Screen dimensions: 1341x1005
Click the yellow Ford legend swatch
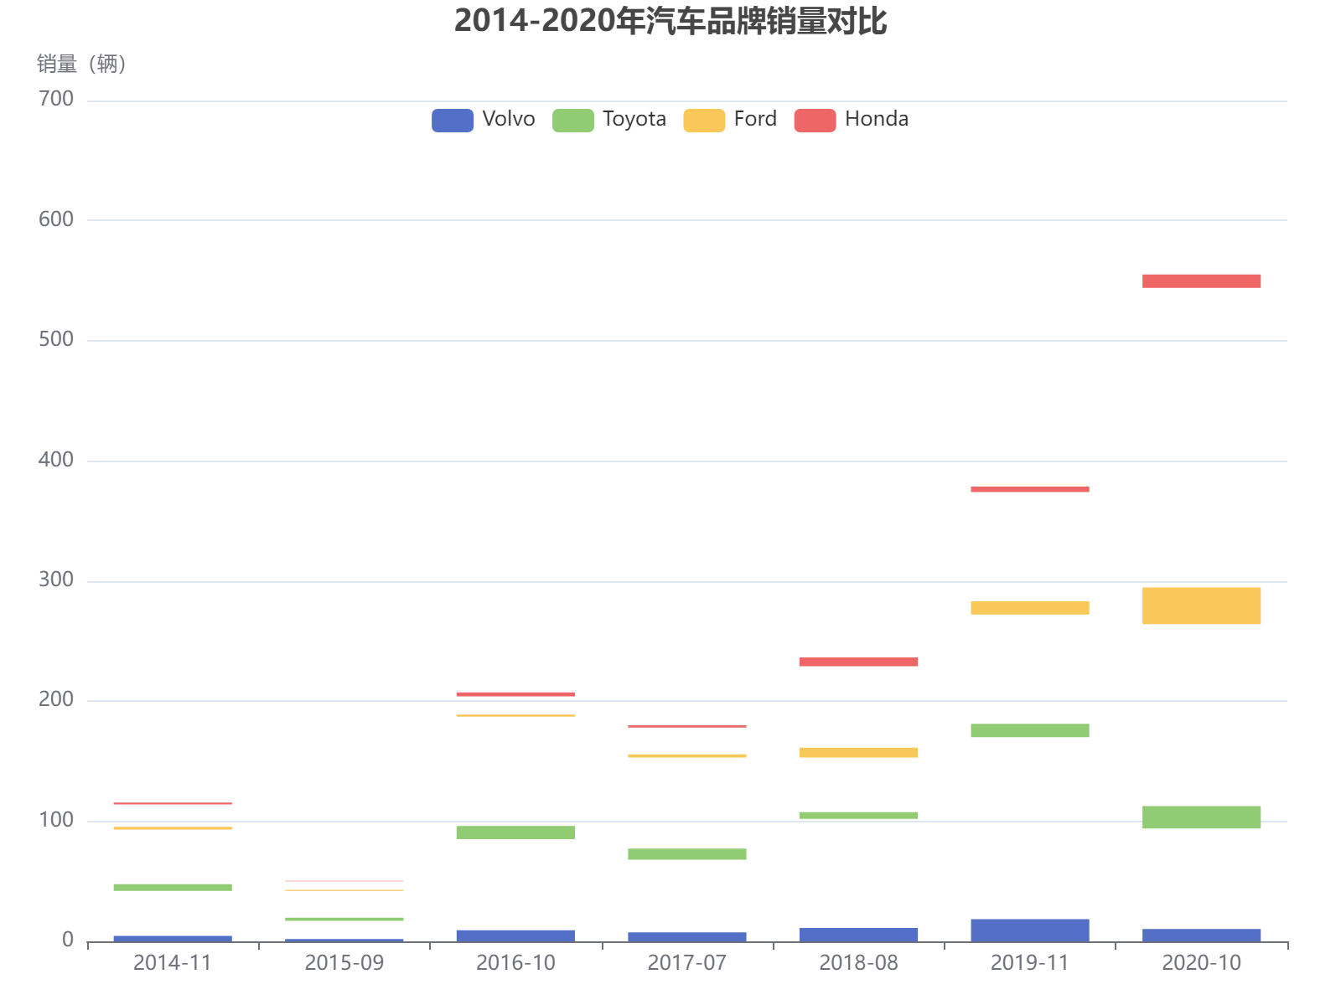[x=705, y=118]
